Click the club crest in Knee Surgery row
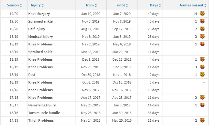 point(202,14)
